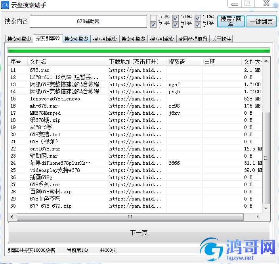
Task: Select the MM678Merged row
Action: coord(135,113)
